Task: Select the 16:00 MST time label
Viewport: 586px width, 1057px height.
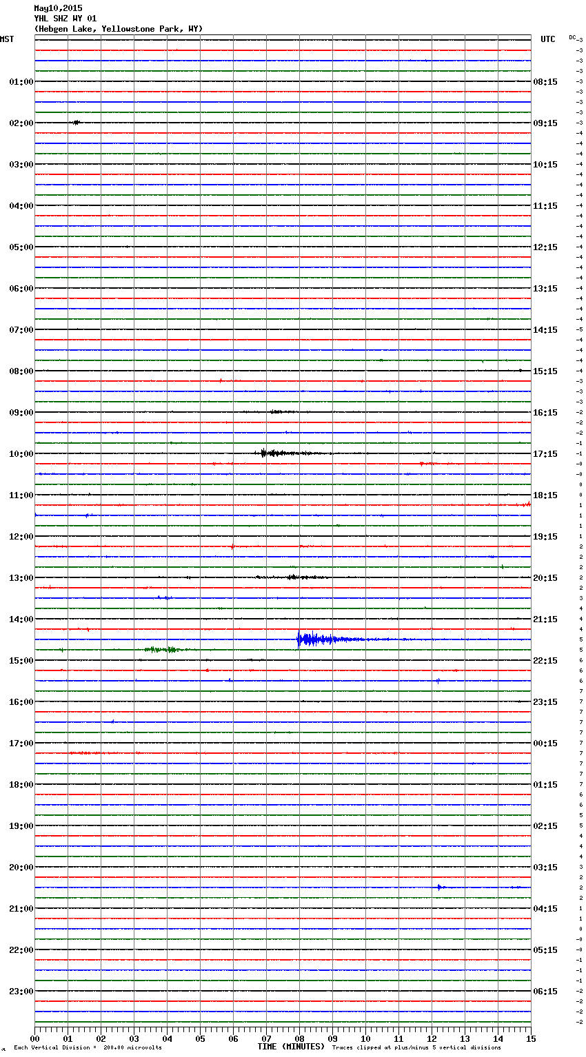Action: 21,702
